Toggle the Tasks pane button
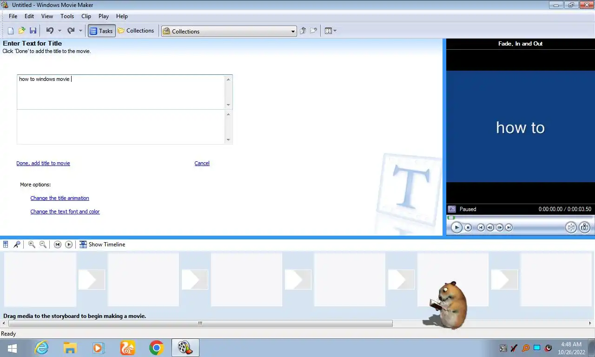595x357 pixels. pos(101,31)
